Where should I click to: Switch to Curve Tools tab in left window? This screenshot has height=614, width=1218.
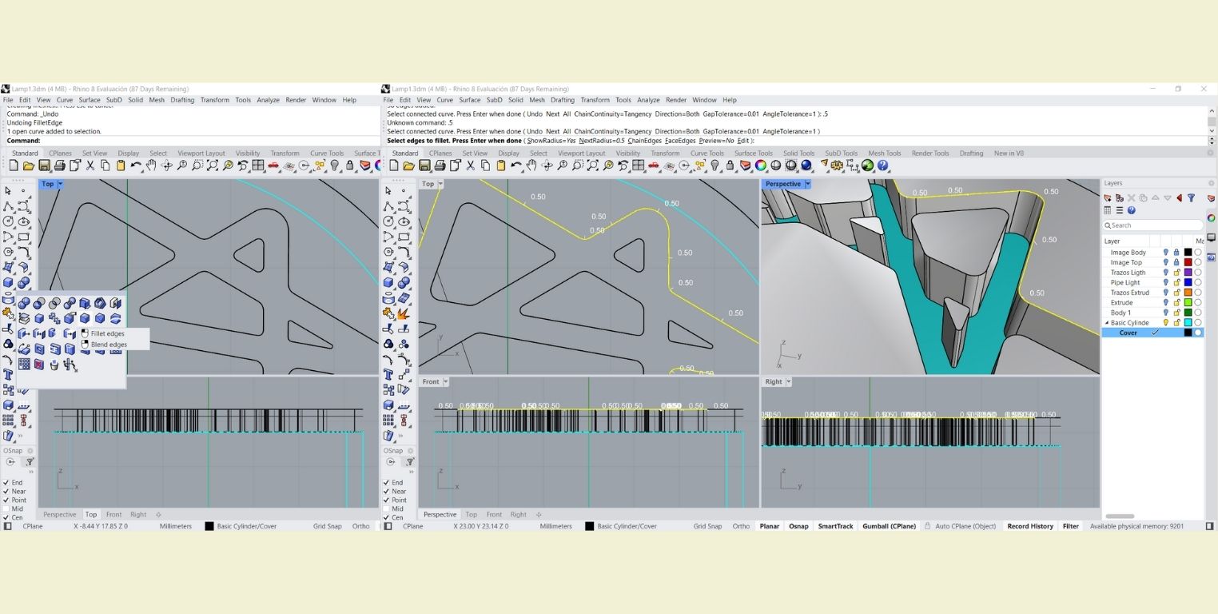coord(327,153)
